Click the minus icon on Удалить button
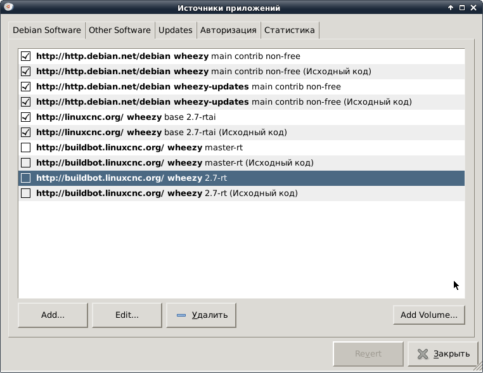 click(181, 315)
